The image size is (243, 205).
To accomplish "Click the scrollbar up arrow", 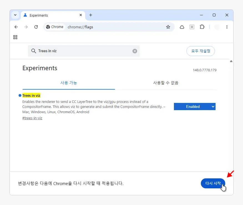I will 231,61.
